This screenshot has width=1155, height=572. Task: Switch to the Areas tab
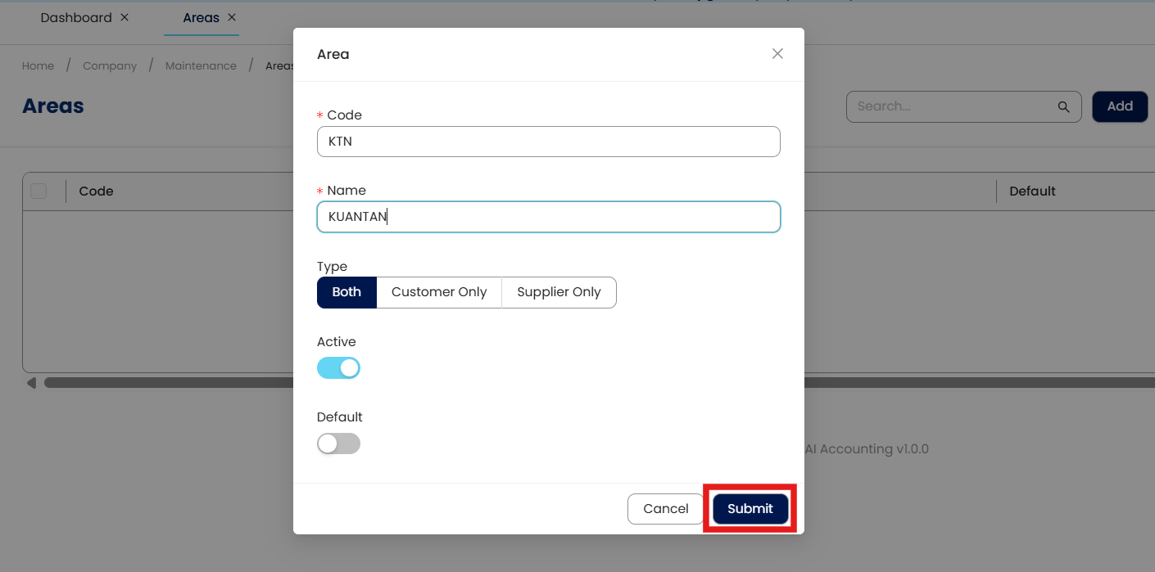tap(201, 17)
